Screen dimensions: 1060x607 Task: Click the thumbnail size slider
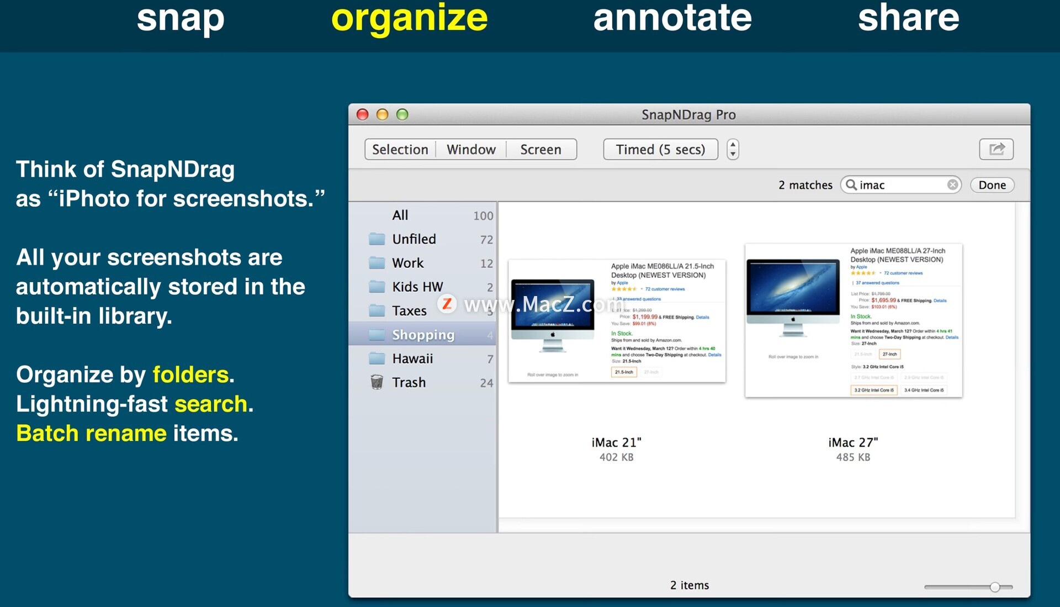[x=968, y=587]
